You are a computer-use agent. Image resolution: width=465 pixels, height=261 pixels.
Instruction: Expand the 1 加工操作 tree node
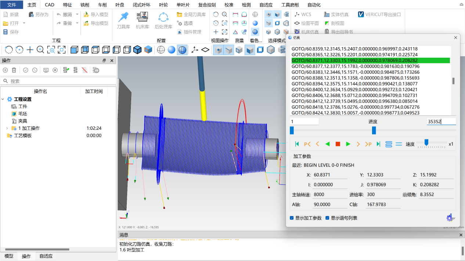coord(7,128)
